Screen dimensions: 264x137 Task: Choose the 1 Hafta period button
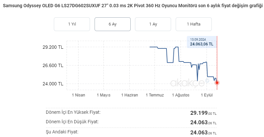pos(194,24)
